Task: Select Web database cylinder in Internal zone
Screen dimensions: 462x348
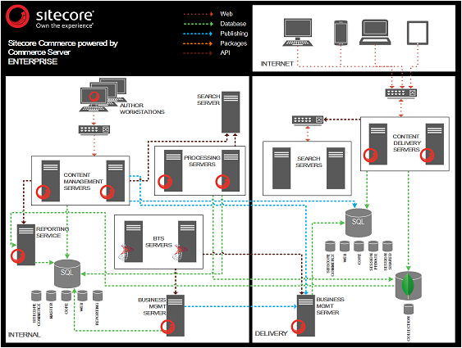Action: point(83,296)
